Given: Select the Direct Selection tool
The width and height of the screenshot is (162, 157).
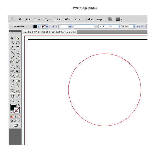Looking at the screenshot, I should tap(18, 38).
